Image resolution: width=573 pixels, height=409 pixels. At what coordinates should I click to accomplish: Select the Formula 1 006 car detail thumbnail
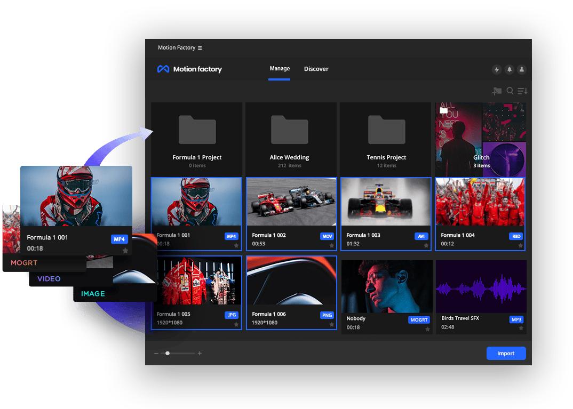tap(291, 281)
